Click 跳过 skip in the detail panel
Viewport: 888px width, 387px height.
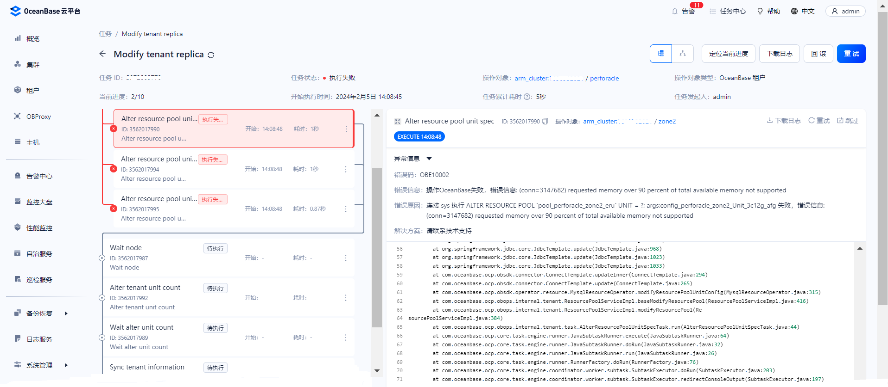(848, 121)
